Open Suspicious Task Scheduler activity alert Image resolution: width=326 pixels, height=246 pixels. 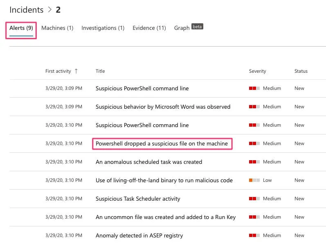(138, 199)
